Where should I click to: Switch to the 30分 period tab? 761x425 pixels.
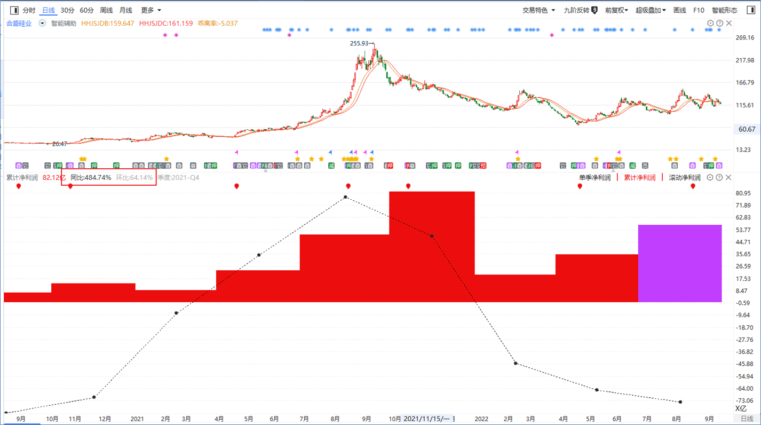pyautogui.click(x=68, y=10)
